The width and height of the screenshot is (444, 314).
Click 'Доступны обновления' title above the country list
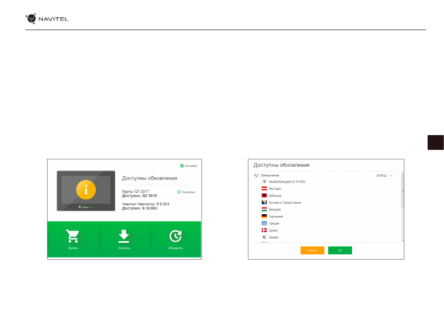281,165
